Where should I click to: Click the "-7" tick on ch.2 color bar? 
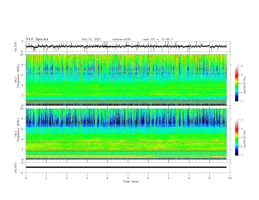tap(241, 156)
